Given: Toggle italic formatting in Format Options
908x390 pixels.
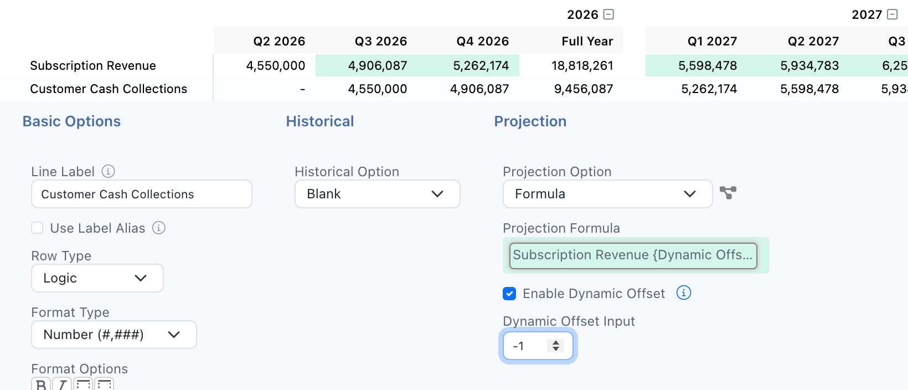Looking at the screenshot, I should [62, 384].
